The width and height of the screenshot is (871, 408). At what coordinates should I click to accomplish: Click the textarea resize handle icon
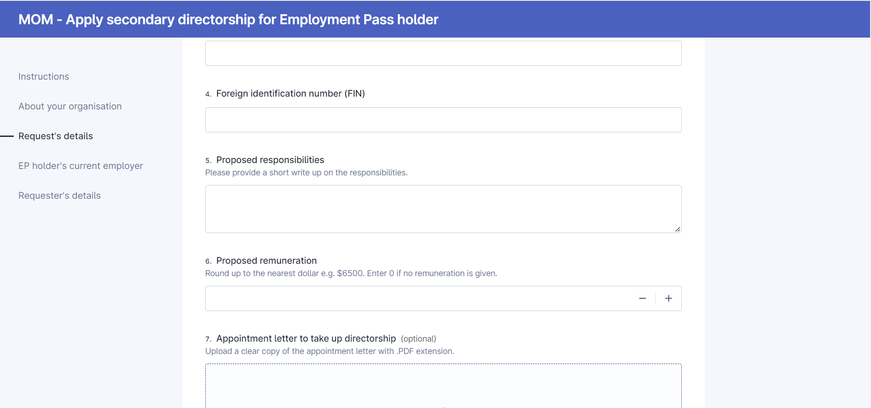pos(677,229)
